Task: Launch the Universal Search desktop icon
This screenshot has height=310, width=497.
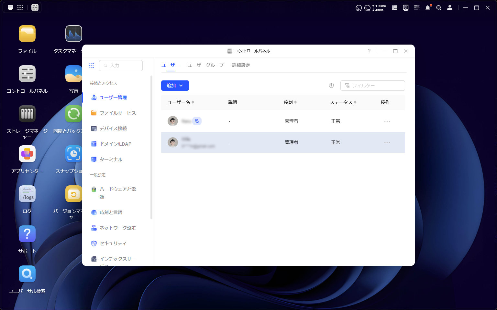Action: (27, 274)
